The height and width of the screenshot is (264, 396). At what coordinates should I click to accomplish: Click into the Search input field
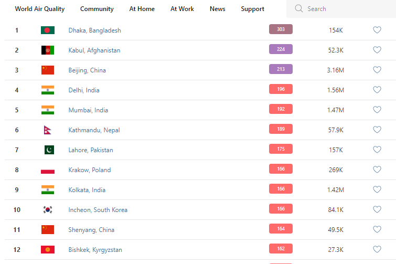tap(346, 9)
